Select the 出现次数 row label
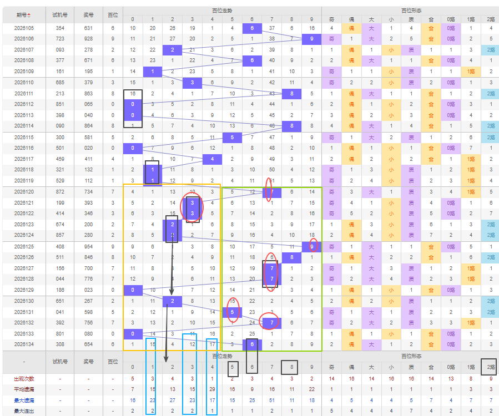This screenshot has height=416, width=499. (24, 379)
